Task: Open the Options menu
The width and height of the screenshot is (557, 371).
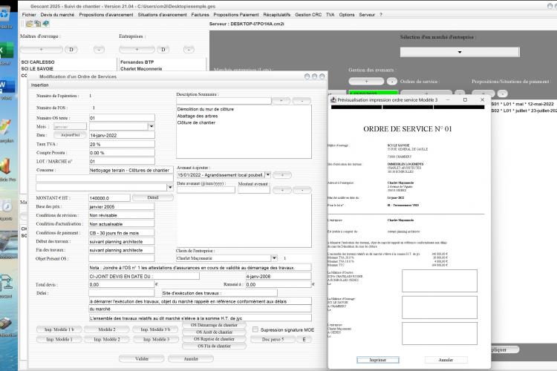Action: [347, 15]
